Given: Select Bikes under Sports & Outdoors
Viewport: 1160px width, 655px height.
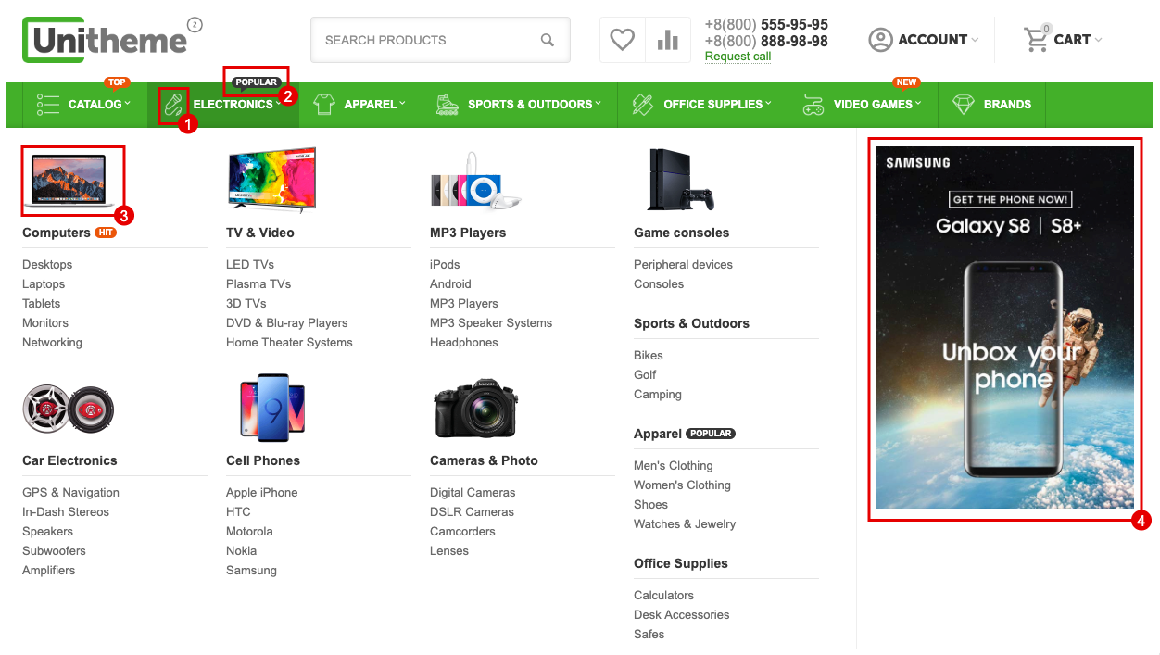Looking at the screenshot, I should (649, 356).
